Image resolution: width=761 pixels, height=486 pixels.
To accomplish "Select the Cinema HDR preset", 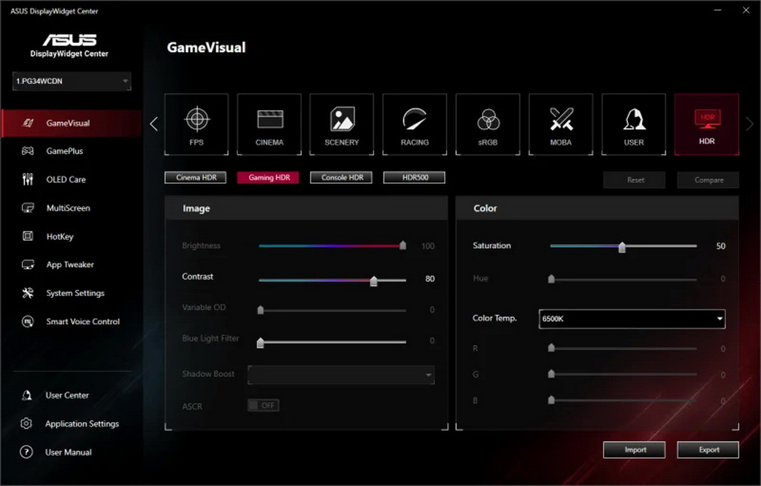I will pyautogui.click(x=195, y=177).
